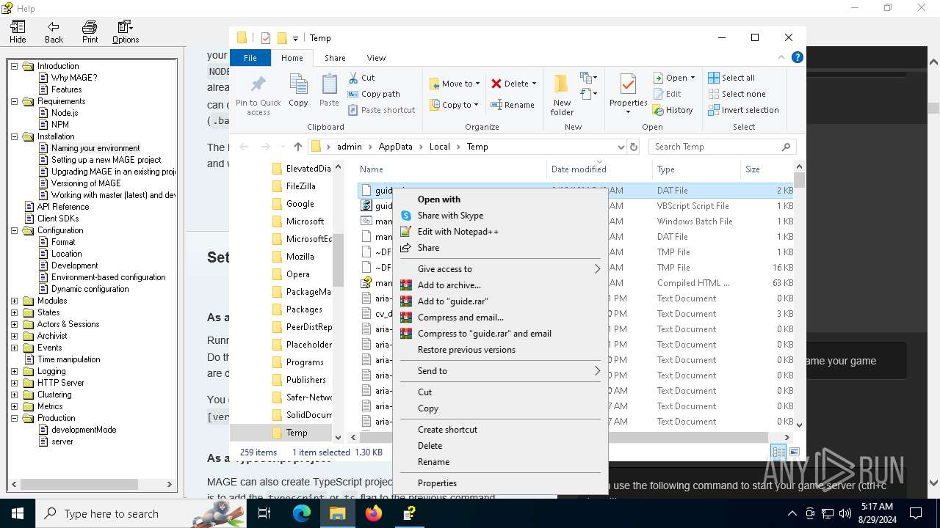The width and height of the screenshot is (940, 528).
Task: Open Properties from the ribbon
Action: 628,95
